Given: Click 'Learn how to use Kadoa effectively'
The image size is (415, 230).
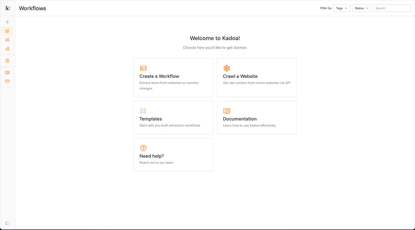Looking at the screenshot, I should [249, 125].
